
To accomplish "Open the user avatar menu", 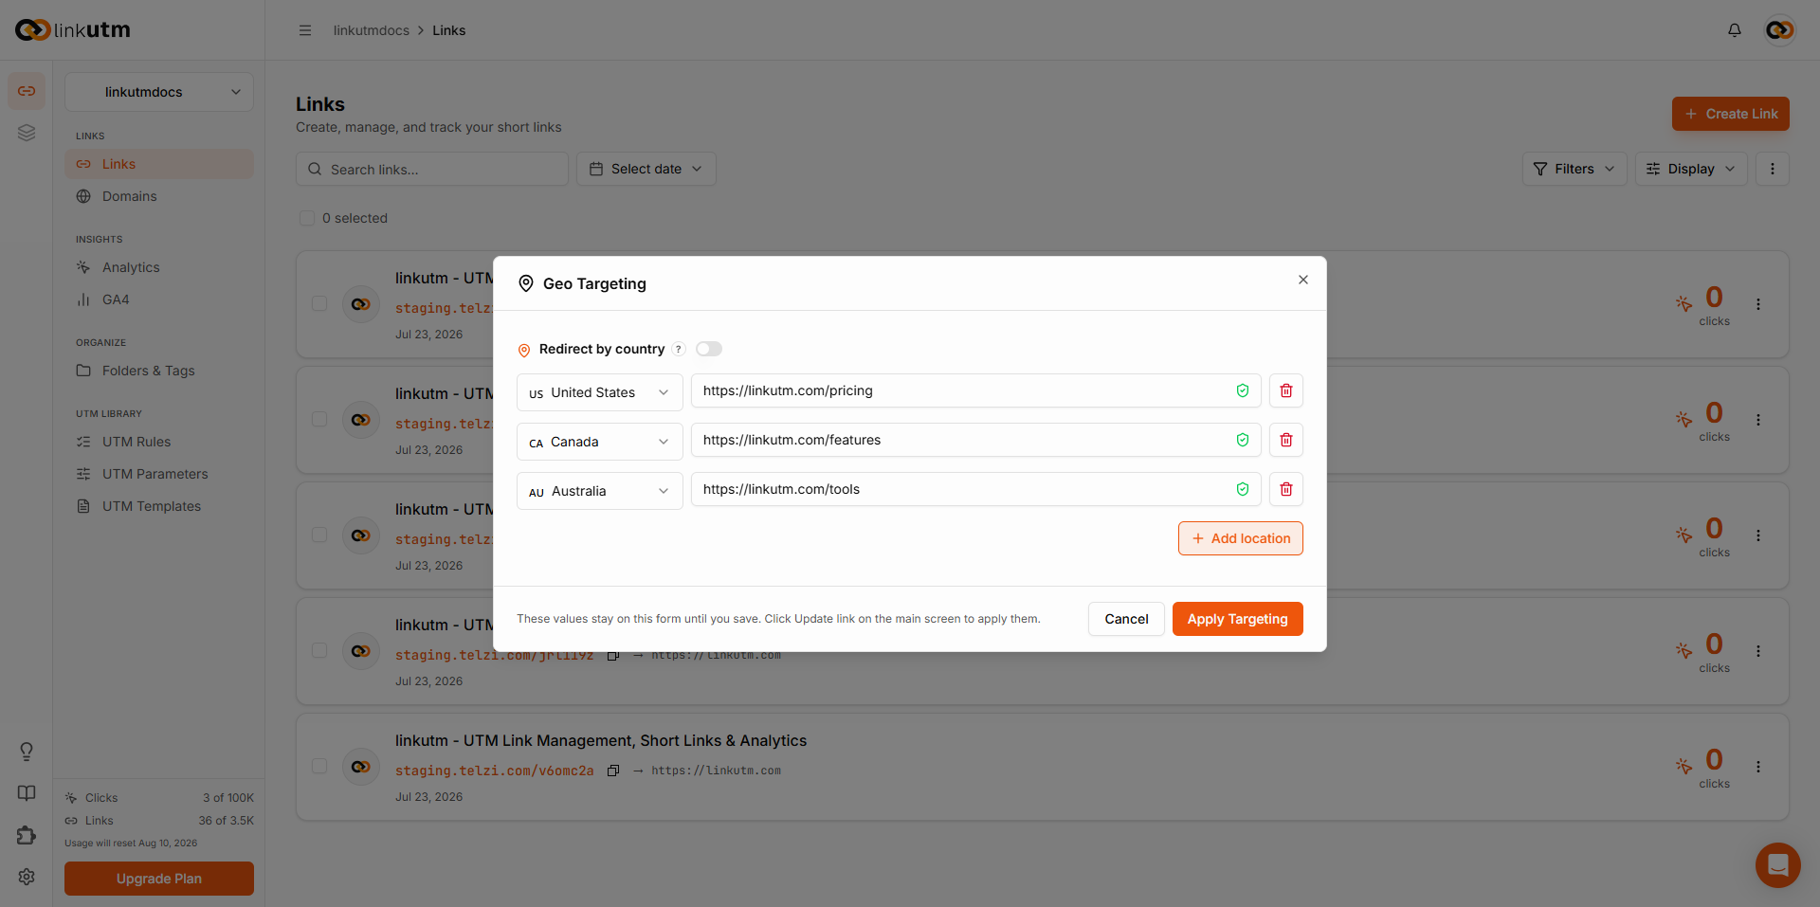I will pos(1779,30).
